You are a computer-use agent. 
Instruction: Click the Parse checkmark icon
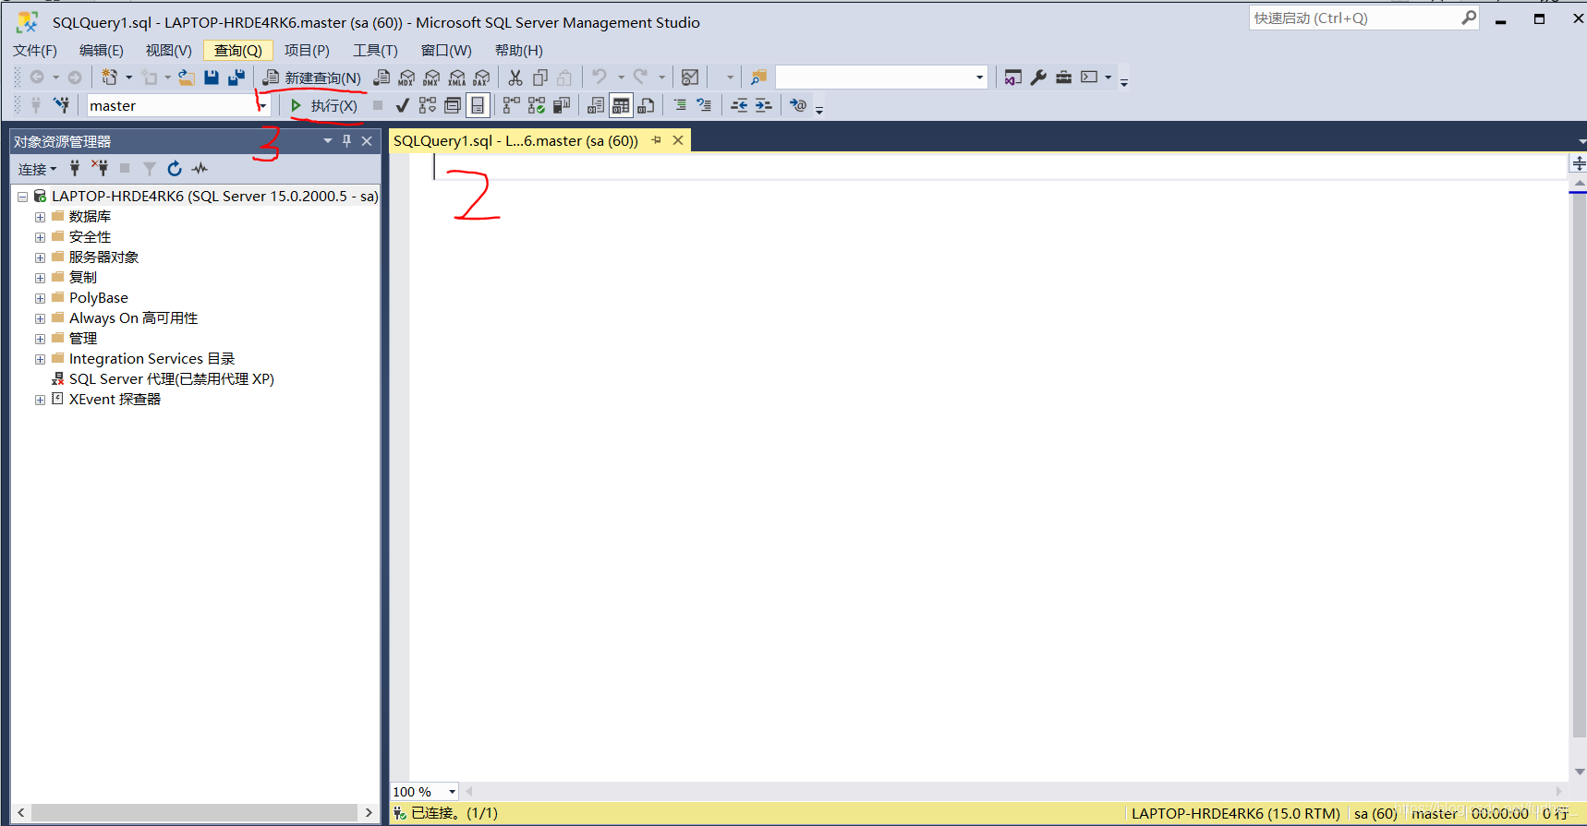point(402,105)
